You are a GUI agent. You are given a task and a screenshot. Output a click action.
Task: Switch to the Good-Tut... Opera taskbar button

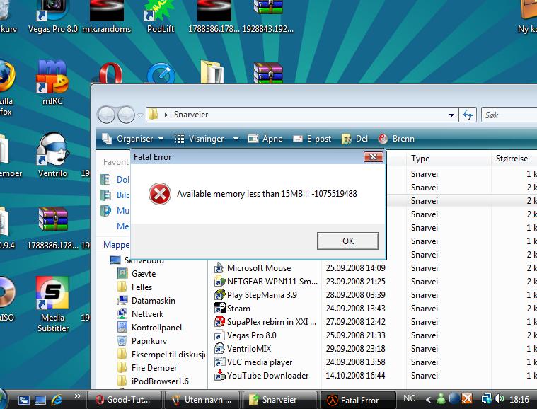click(125, 400)
